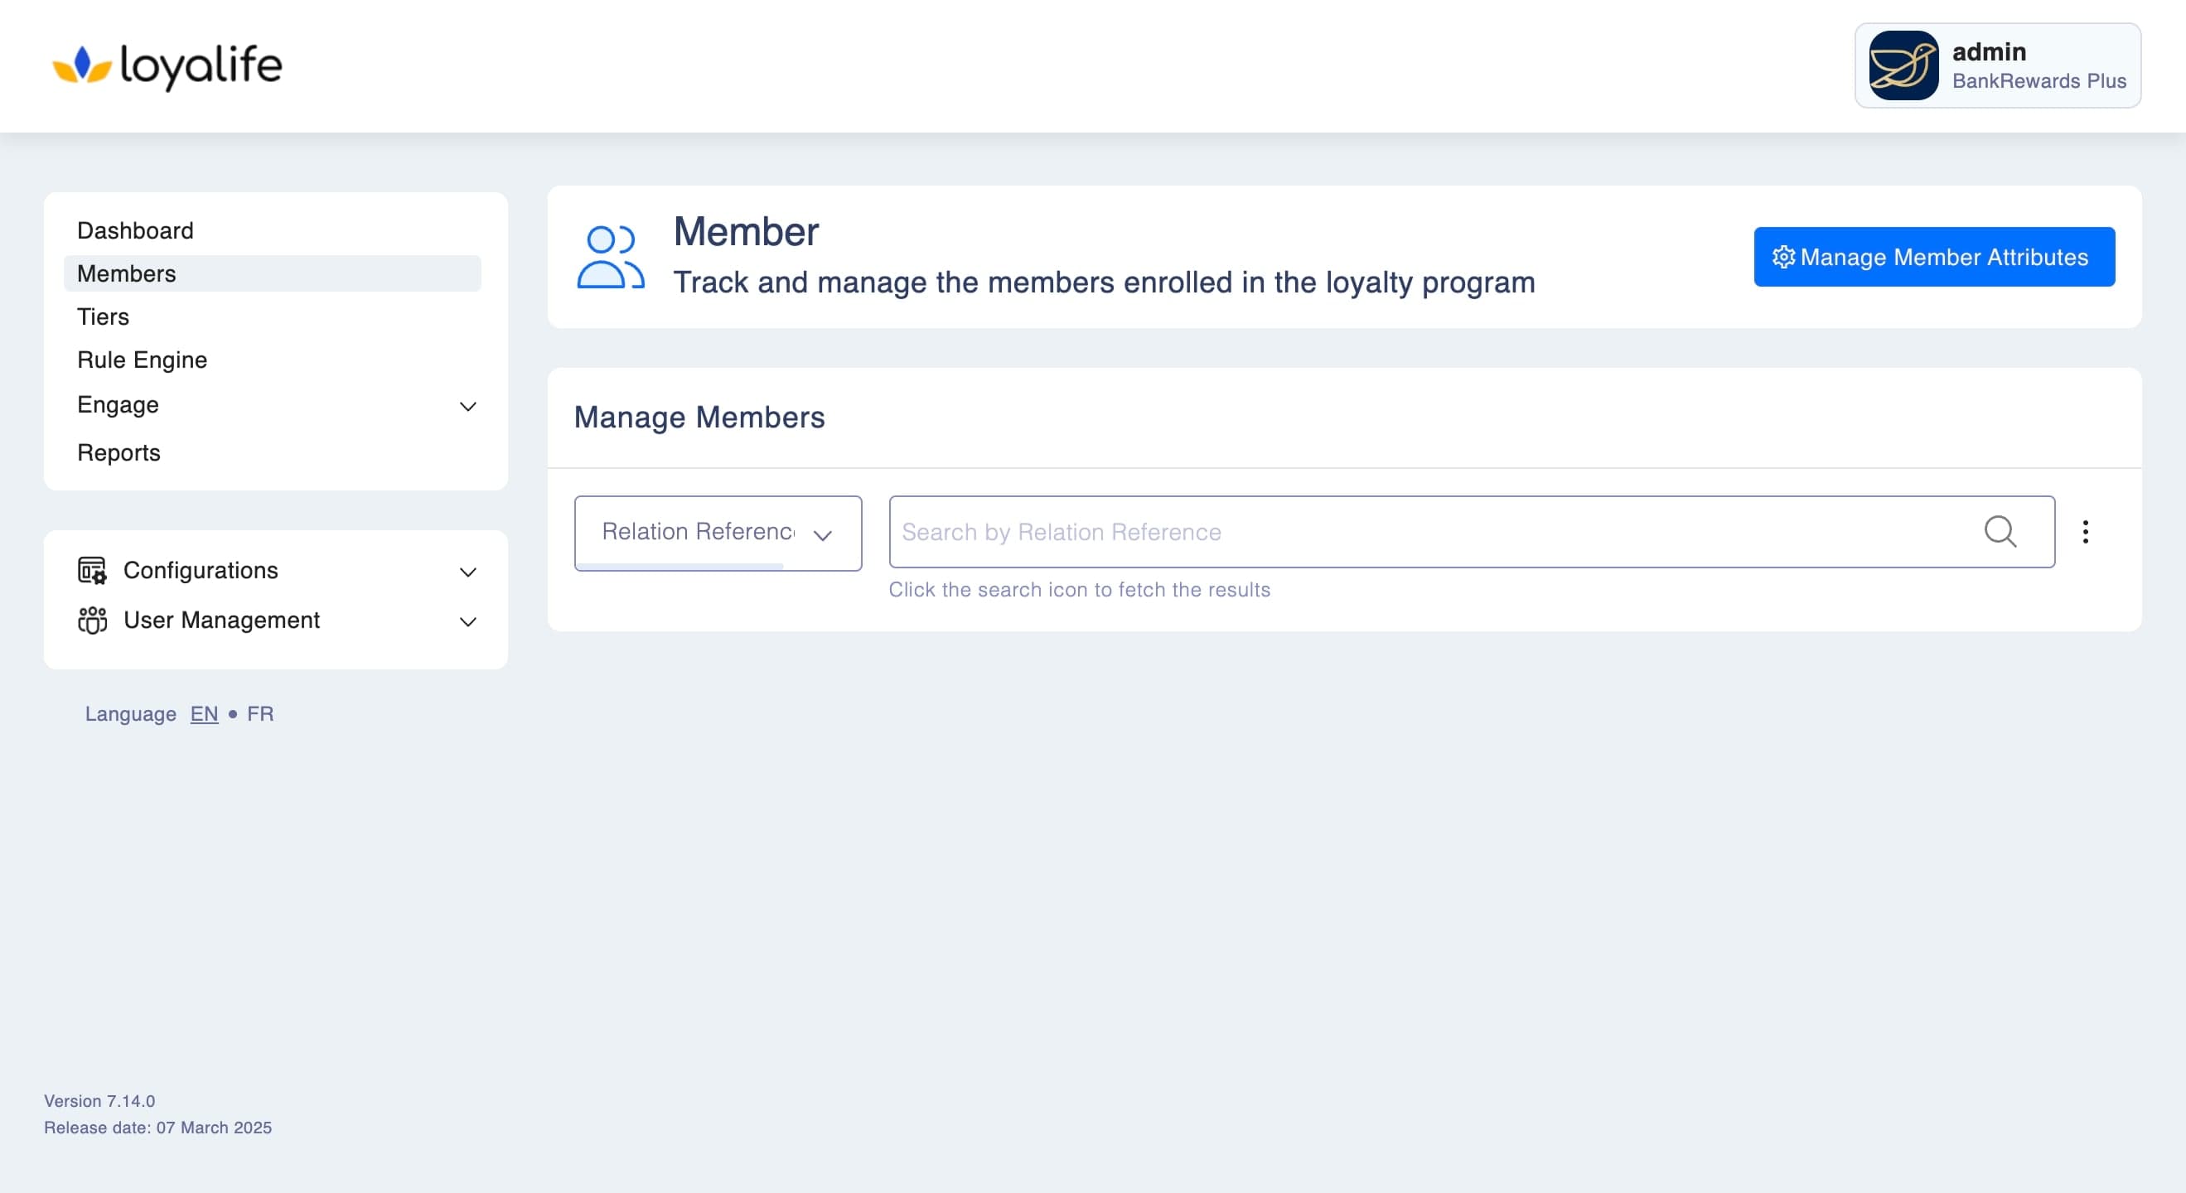Switch language to FR
Viewport: 2186px width, 1193px height.
tap(259, 713)
